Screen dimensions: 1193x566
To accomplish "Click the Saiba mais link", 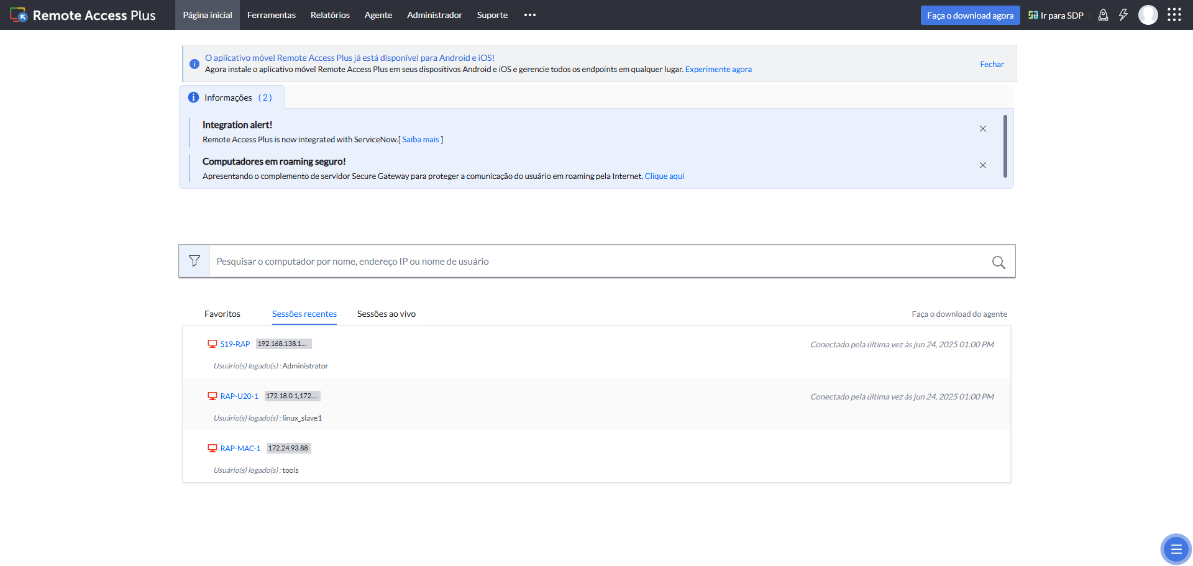I will 421,140.
